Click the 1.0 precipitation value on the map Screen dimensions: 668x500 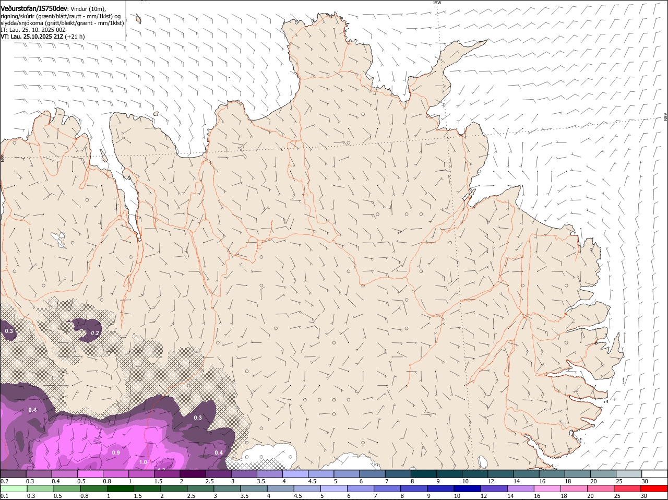142,462
